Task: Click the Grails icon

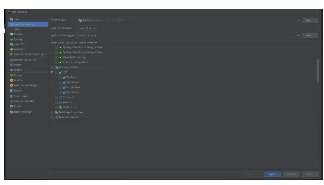Action: coord(12,80)
